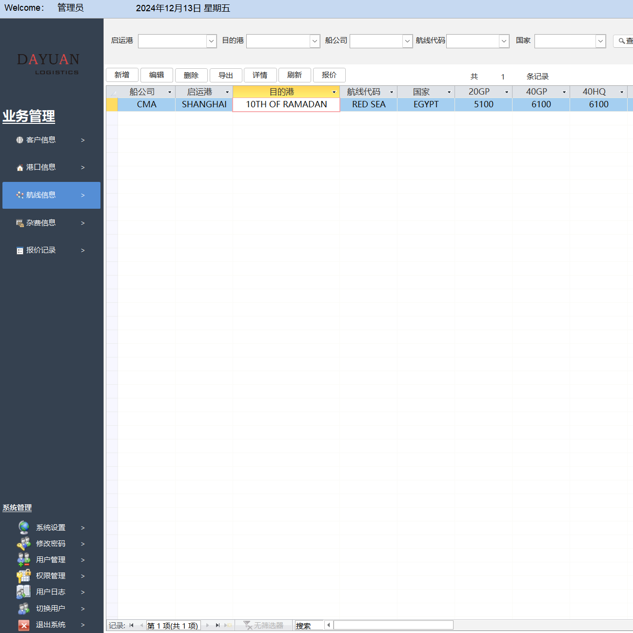Expand the 船公司 combo box
Viewport: 633px width, 633px height.
click(407, 41)
